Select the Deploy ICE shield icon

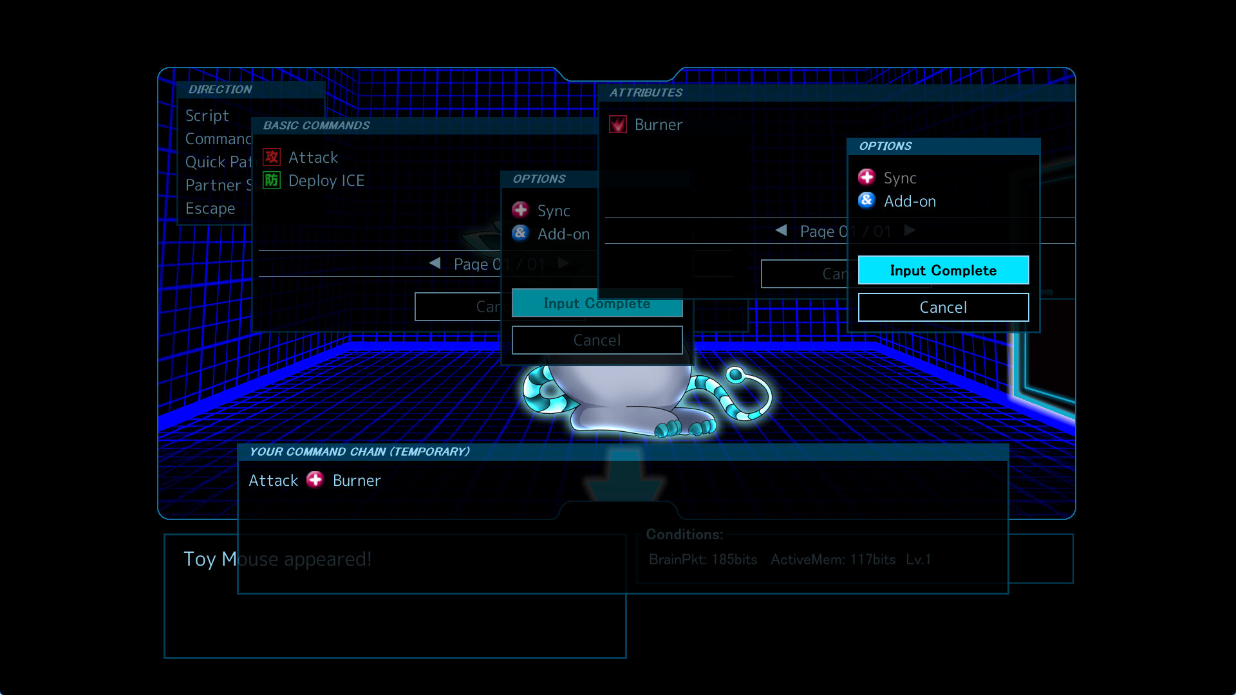pos(271,180)
